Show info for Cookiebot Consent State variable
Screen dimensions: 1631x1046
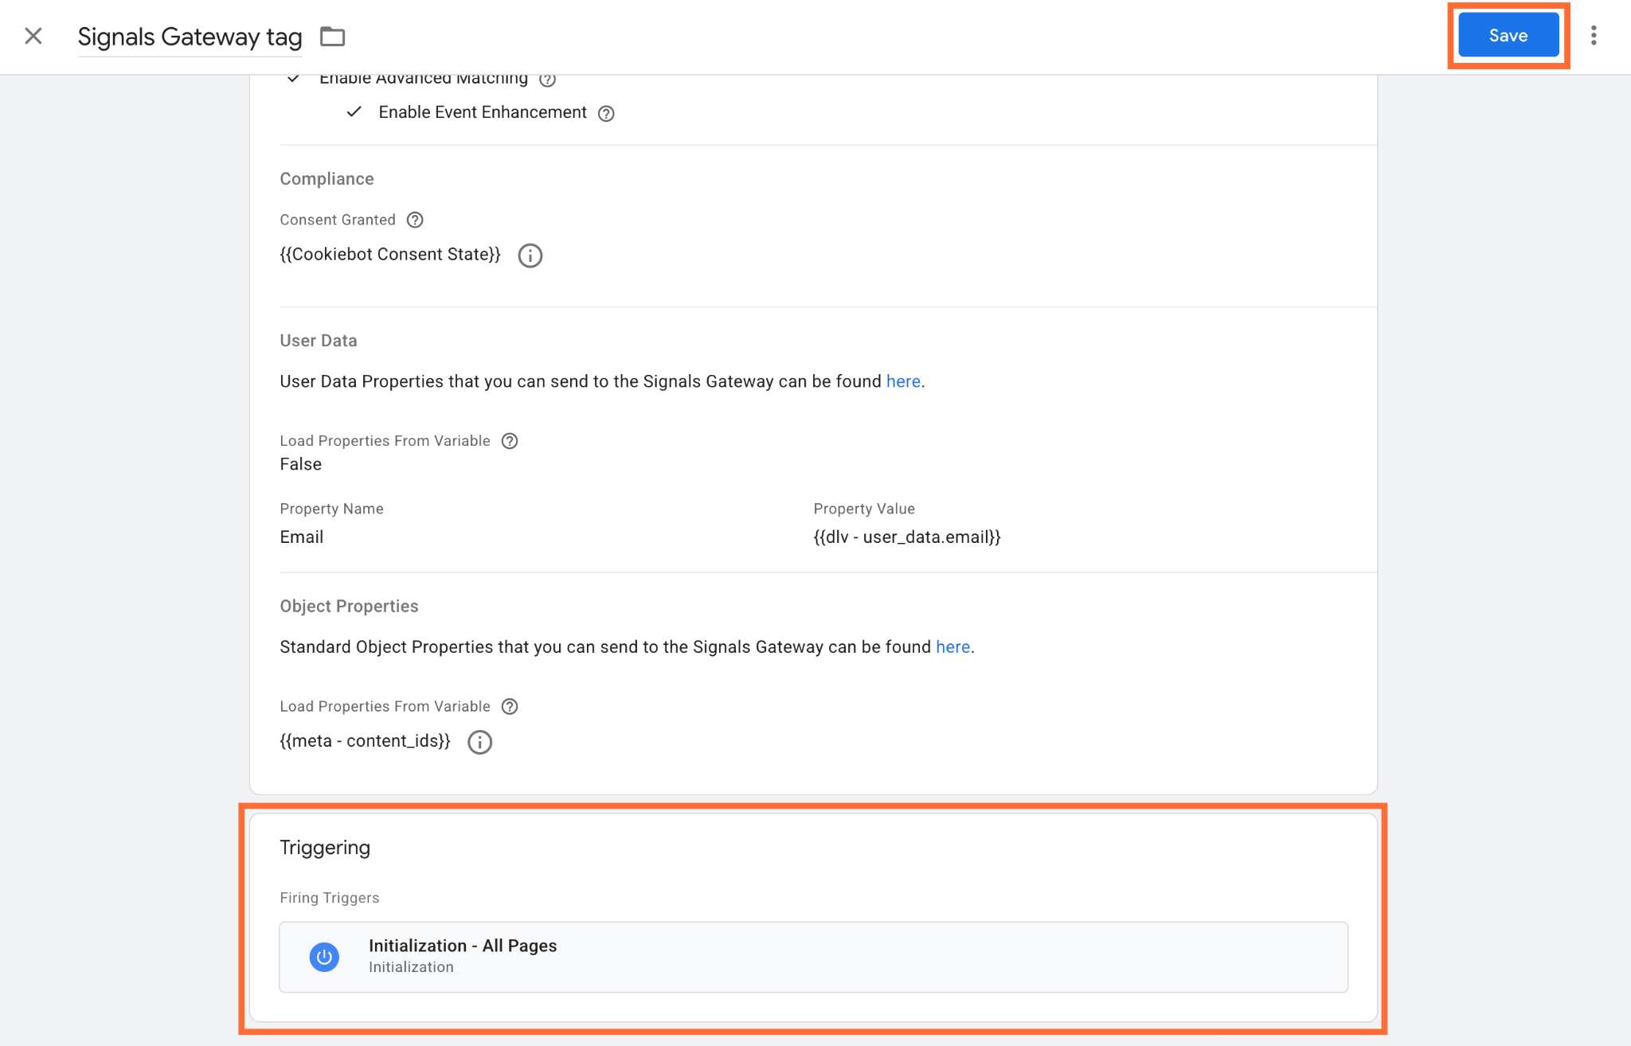pos(530,256)
